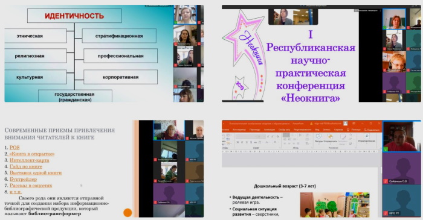Expand the Редактирование group dropdown arrow

pos(367,144)
